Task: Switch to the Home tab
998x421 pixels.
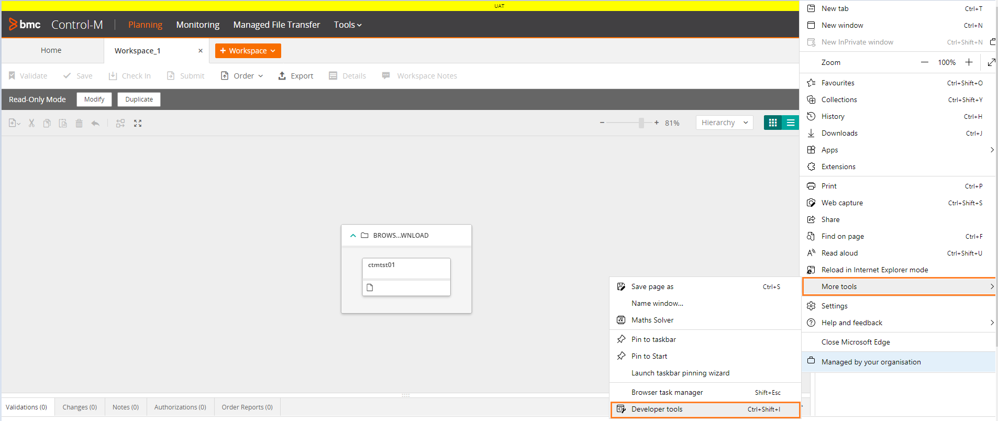Action: click(x=51, y=50)
